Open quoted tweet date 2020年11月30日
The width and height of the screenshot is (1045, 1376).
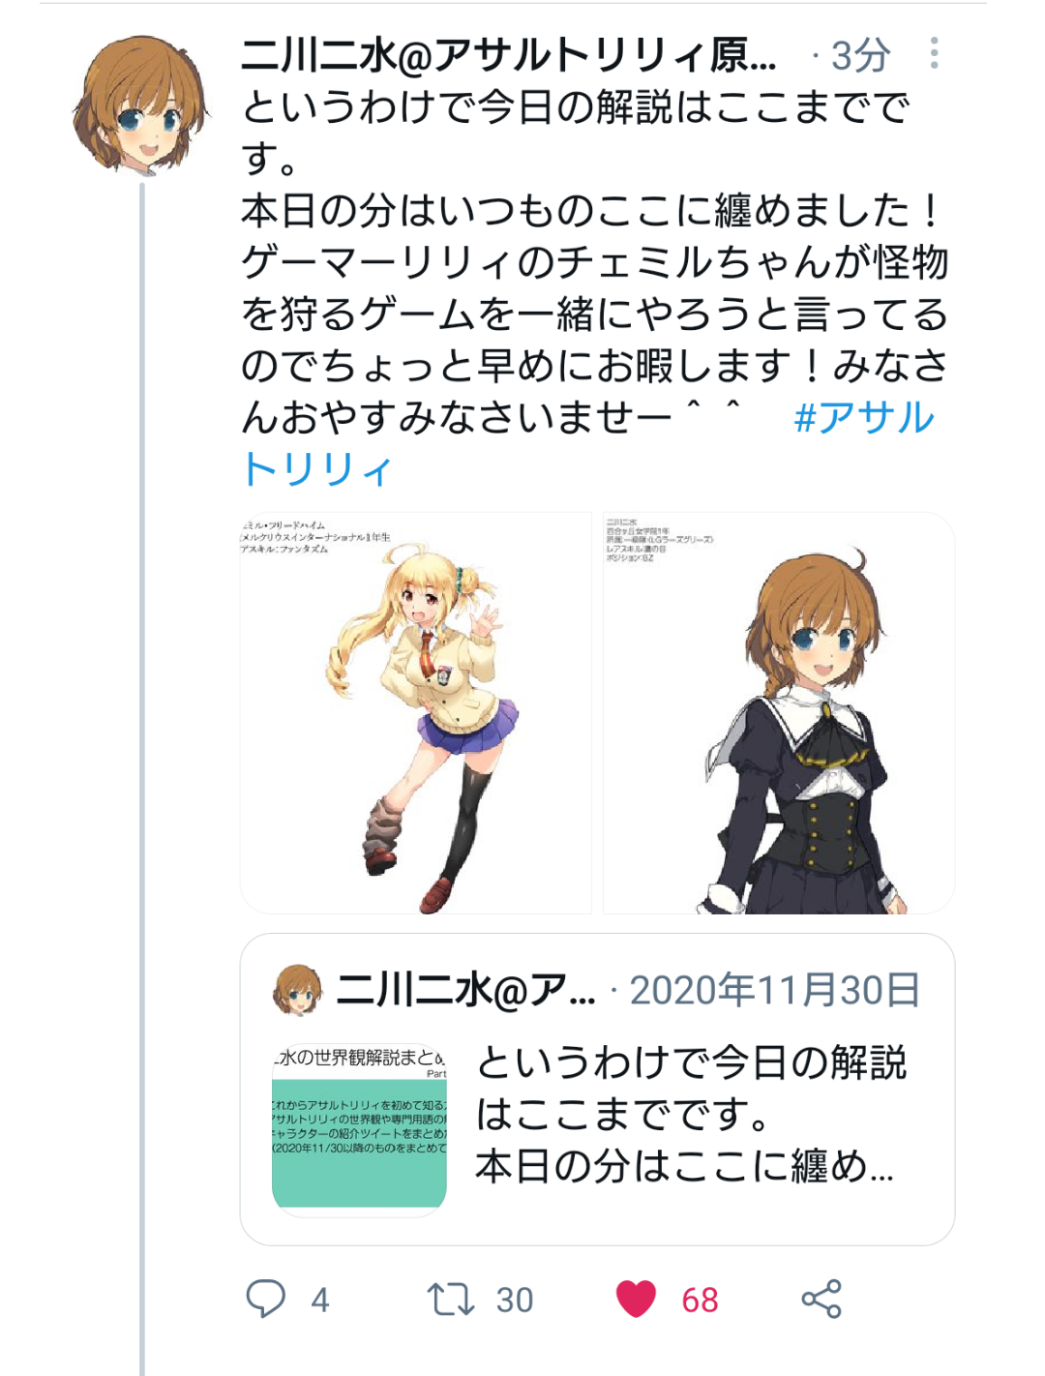775,990
